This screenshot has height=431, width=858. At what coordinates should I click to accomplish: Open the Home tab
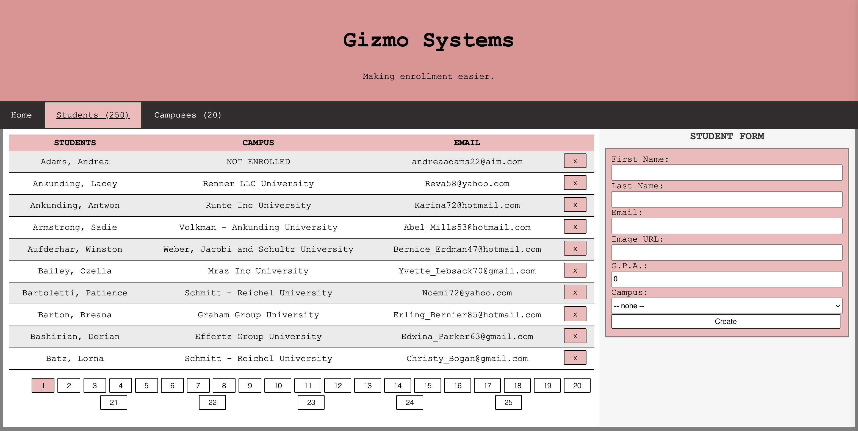(x=21, y=115)
